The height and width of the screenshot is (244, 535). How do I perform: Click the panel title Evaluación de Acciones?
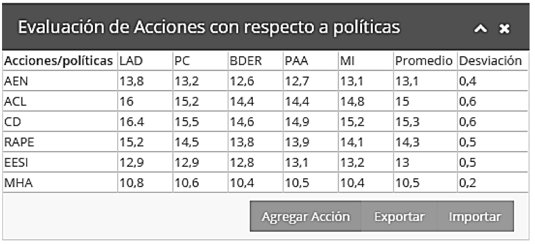[111, 27]
